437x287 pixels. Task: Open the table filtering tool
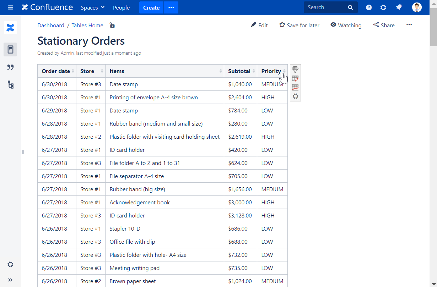point(295,69)
